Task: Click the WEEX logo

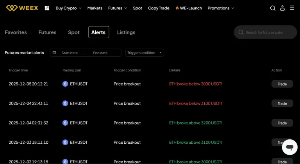Action: (x=22, y=8)
